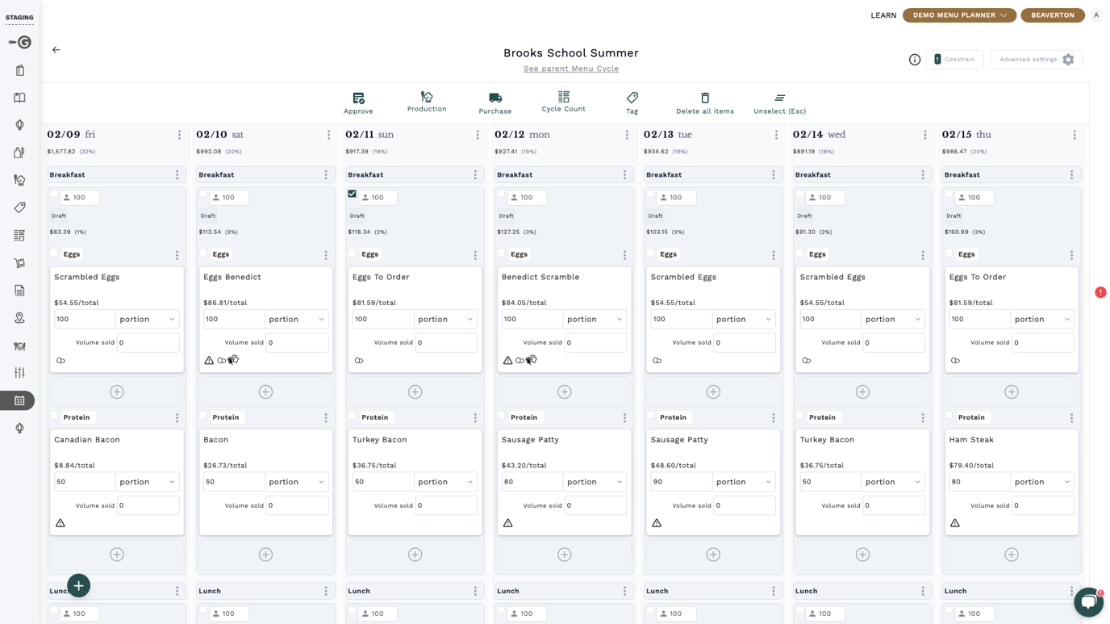Screen dimensions: 1110x624
Task: Check the 02/09 Friday Breakfast checkbox
Action: coord(54,194)
